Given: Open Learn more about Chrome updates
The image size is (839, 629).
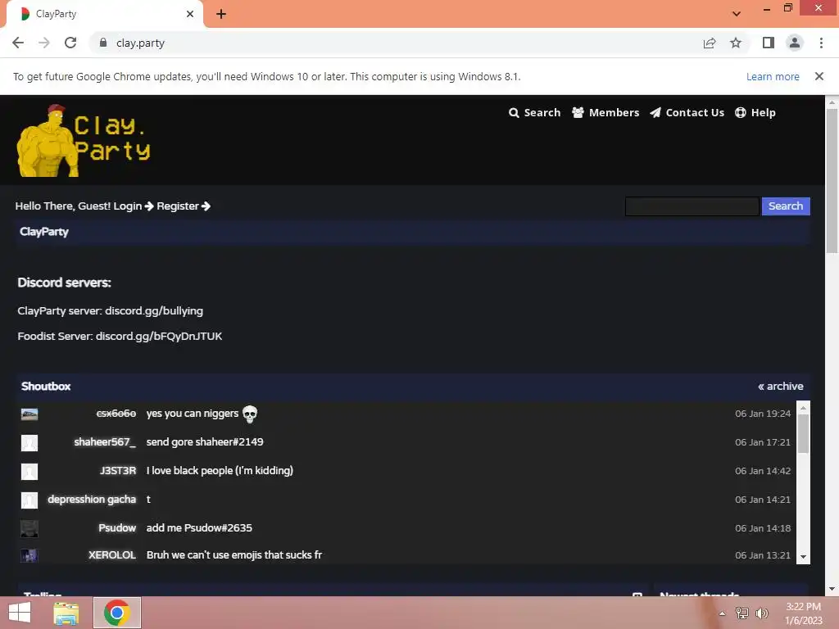Looking at the screenshot, I should [x=773, y=76].
